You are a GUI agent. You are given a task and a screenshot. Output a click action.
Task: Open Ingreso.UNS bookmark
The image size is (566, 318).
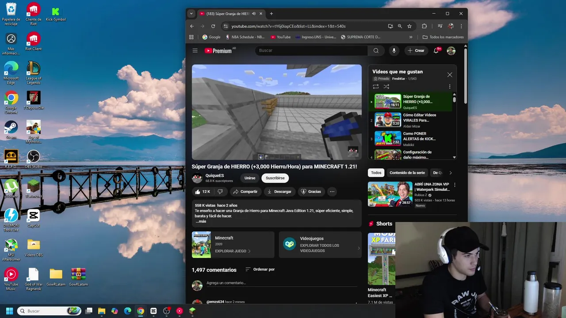(x=316, y=37)
